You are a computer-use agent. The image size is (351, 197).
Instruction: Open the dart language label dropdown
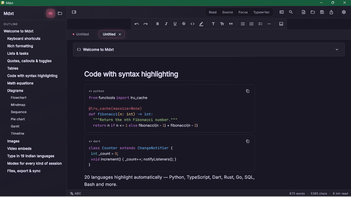click(x=95, y=141)
